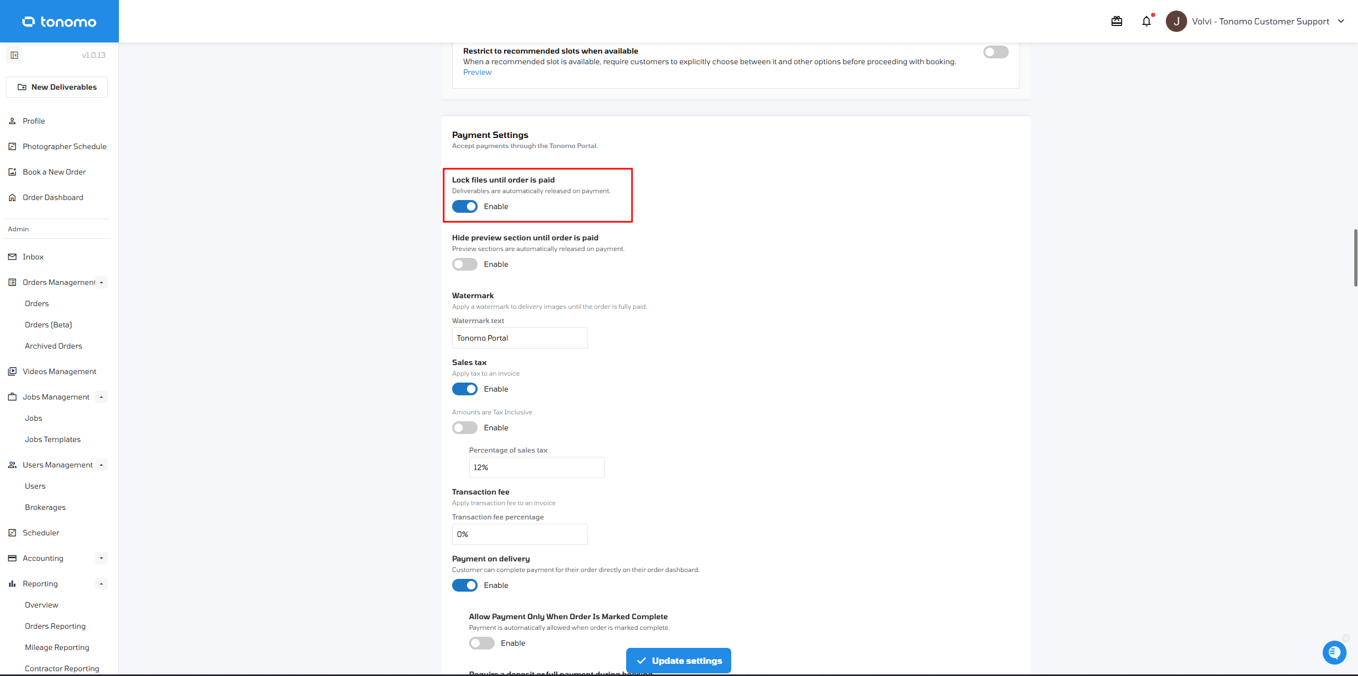Open Orders (Beta) menu item

point(48,325)
